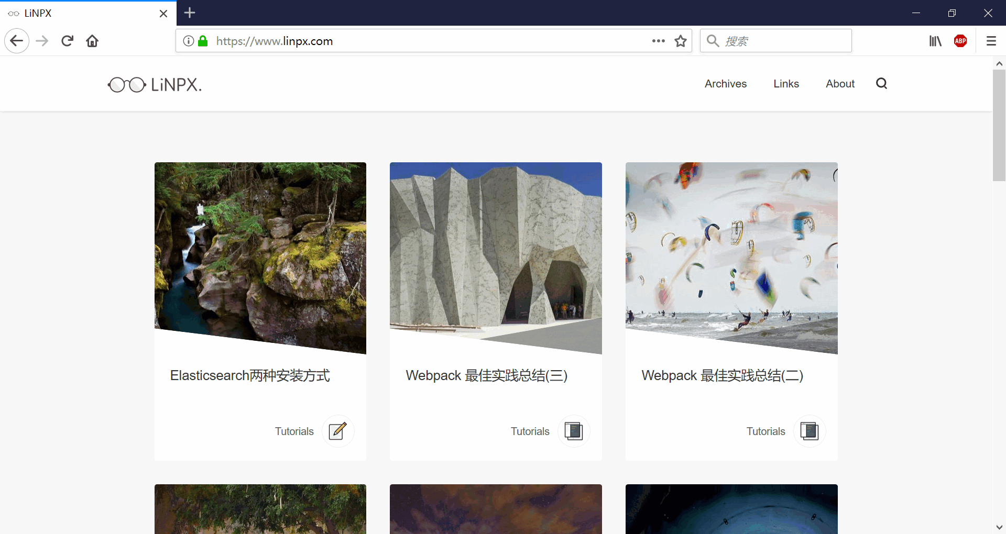Open the Links navigation item
1006x534 pixels.
(x=786, y=84)
